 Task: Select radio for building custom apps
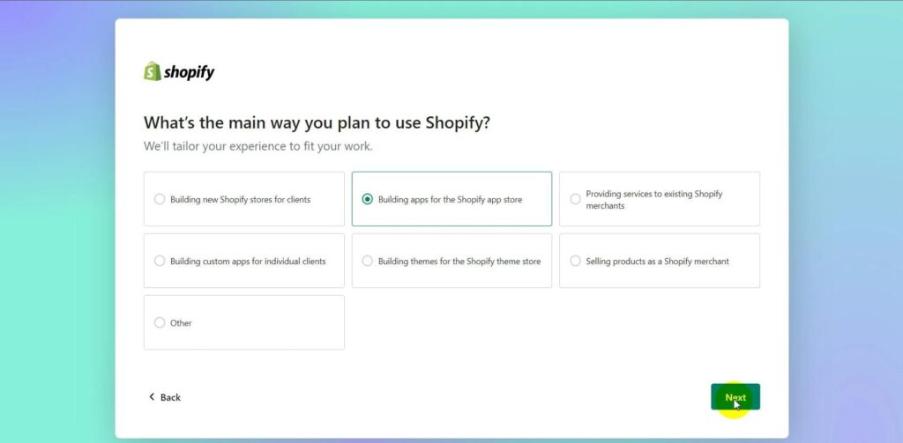click(x=160, y=262)
